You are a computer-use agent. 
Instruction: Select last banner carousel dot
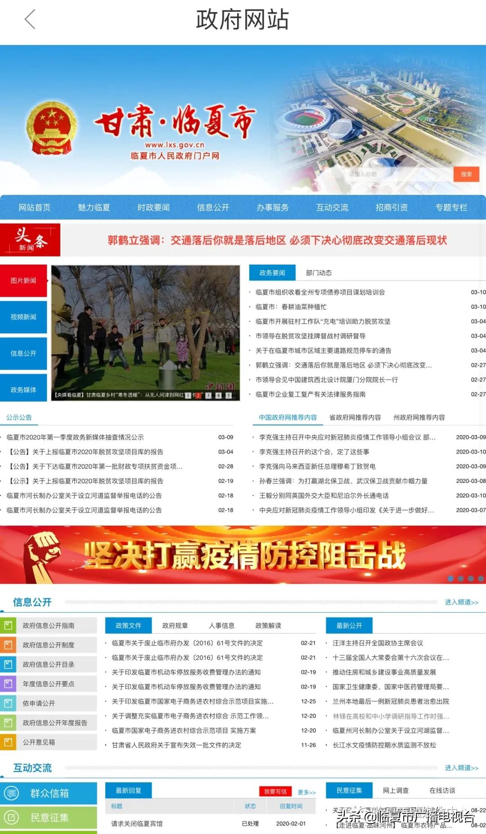tap(481, 578)
